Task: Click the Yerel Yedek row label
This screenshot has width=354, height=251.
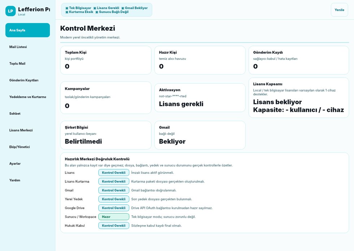Action: point(74,199)
